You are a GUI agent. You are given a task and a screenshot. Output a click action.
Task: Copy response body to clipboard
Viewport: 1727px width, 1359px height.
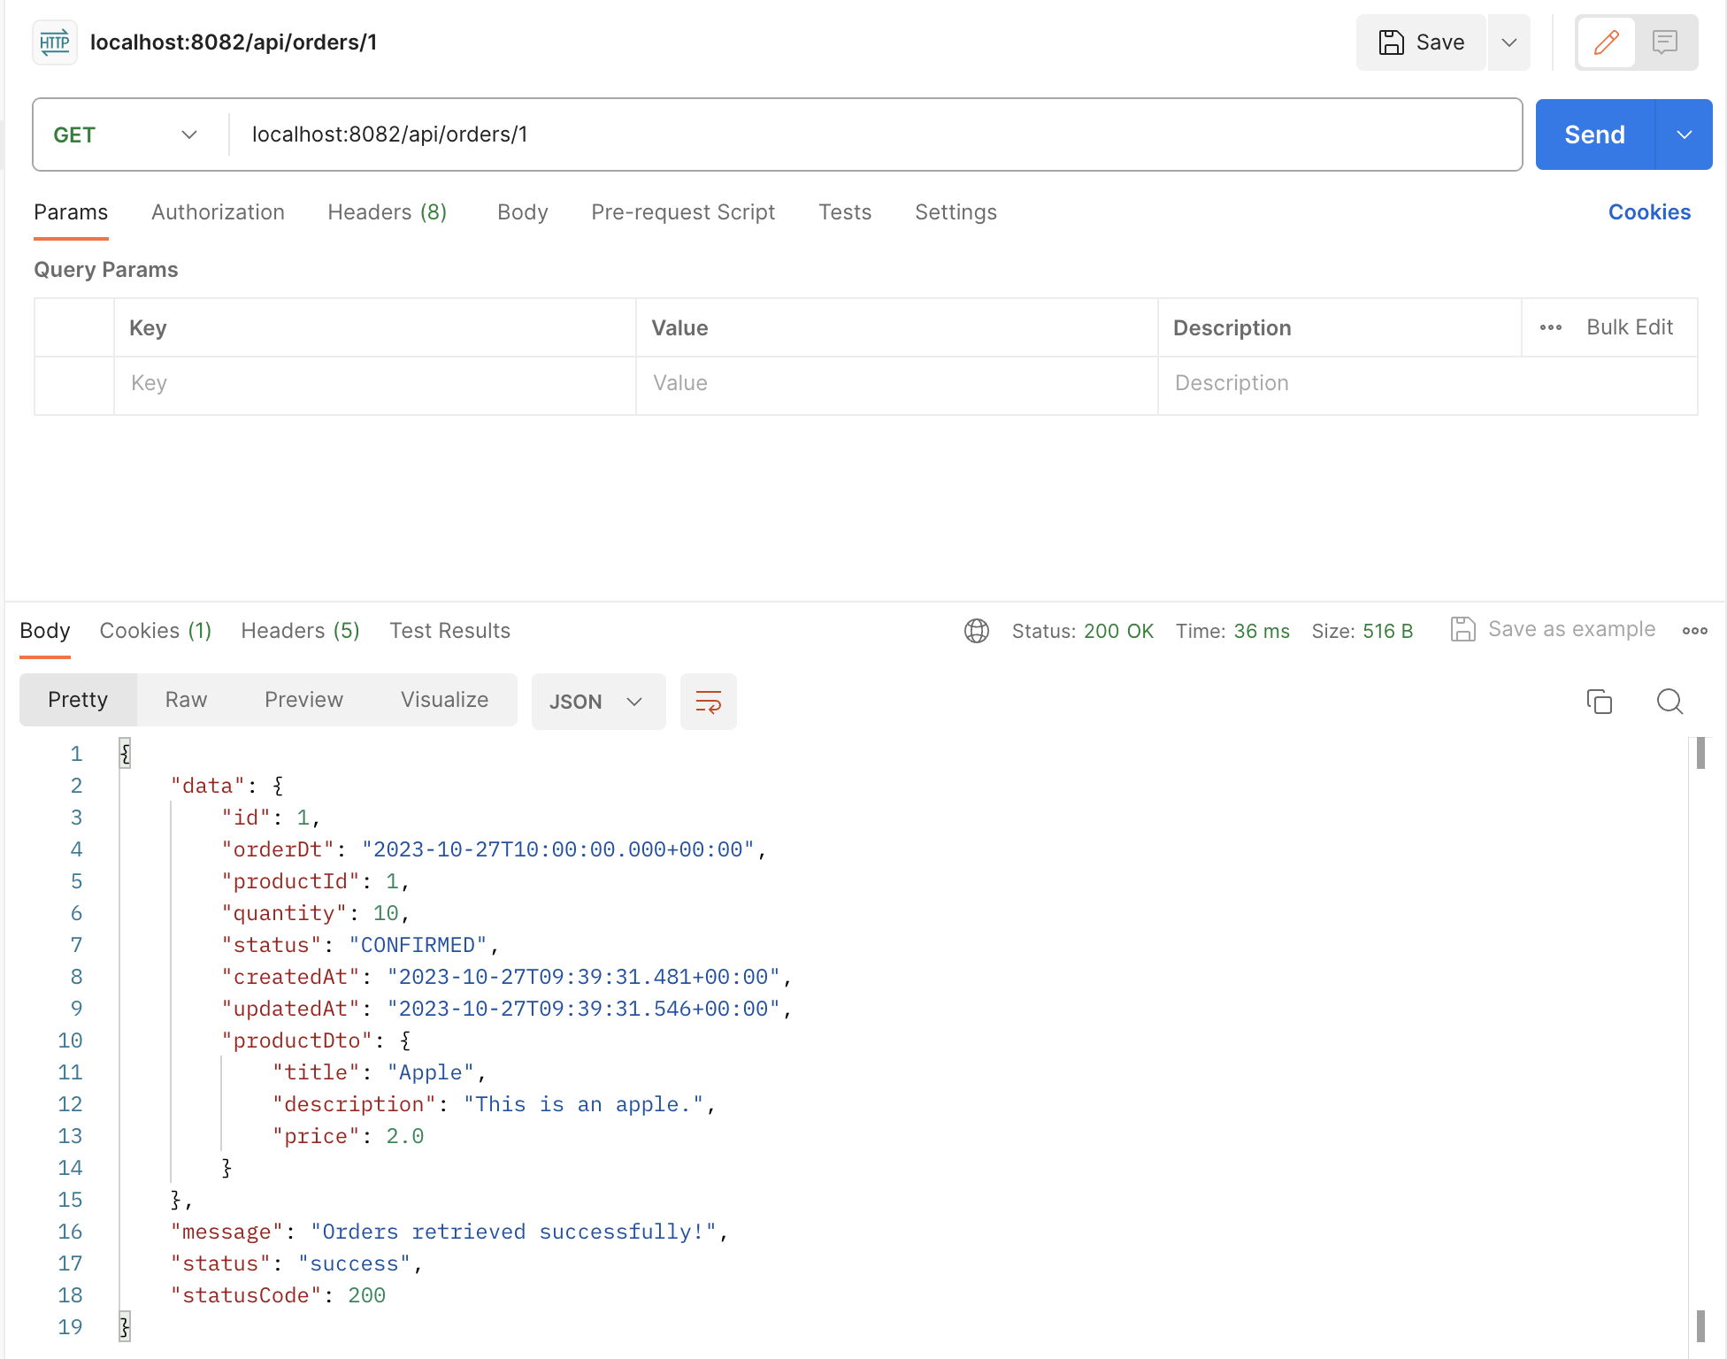1600,702
